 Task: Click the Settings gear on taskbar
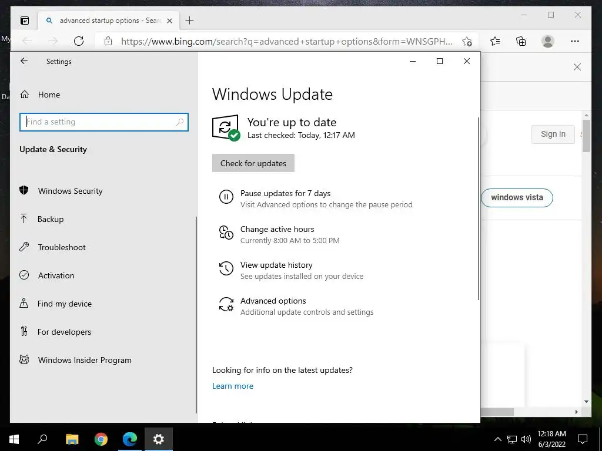(159, 439)
